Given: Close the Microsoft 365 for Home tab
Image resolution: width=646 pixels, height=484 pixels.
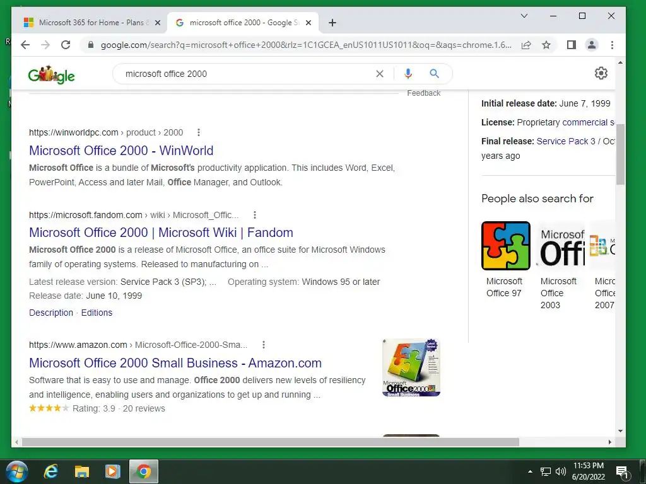Looking at the screenshot, I should pos(157,23).
